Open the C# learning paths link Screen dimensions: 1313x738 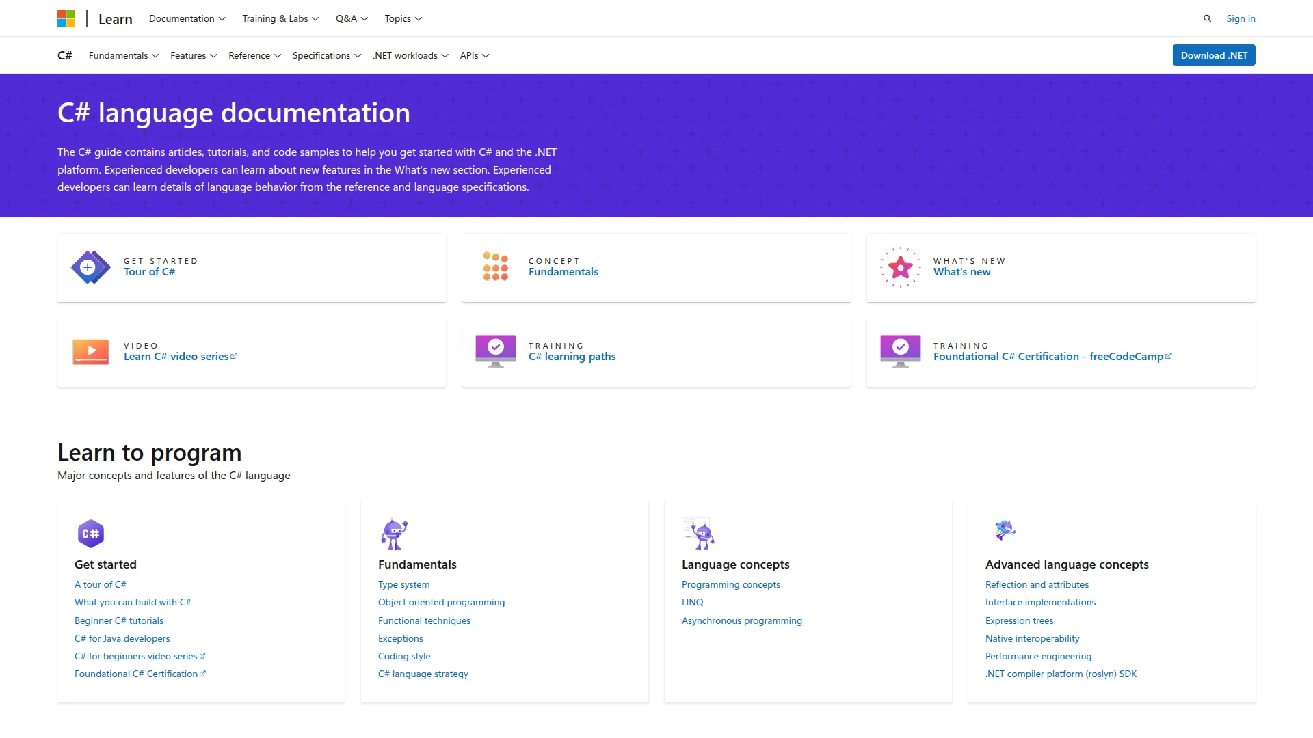[572, 357]
